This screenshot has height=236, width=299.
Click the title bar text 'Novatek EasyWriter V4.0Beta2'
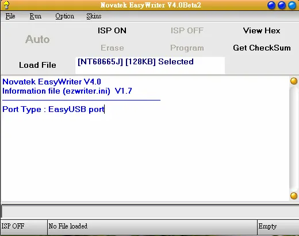click(x=151, y=5)
